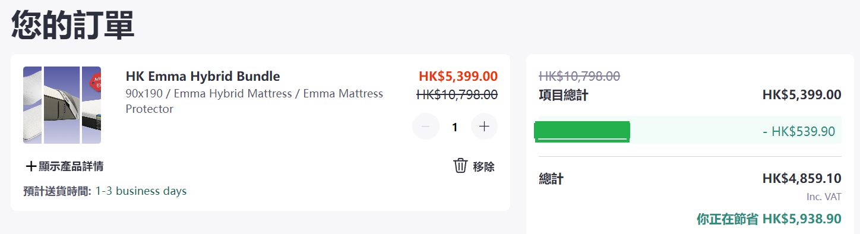860x234 pixels.
Task: Click the 90x190 mattress variant description
Action: (x=254, y=101)
